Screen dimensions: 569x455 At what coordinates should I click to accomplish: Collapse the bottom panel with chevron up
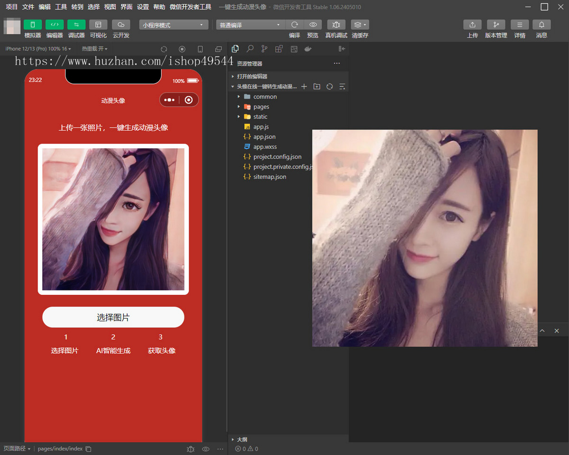coord(542,331)
